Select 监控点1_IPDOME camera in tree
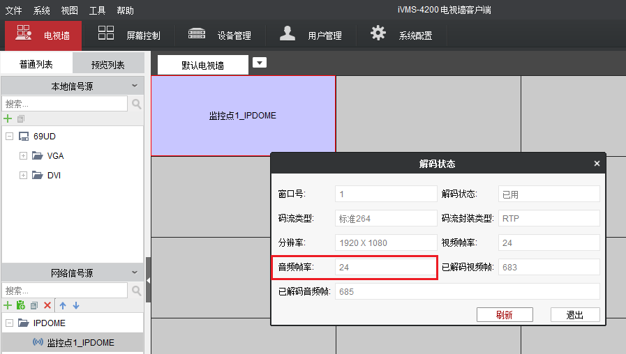Screen dimensions: 626x354 (80, 343)
